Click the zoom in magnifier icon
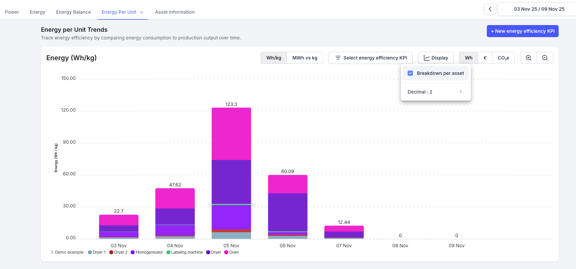Viewport: 576px width, 269px height. coord(529,58)
